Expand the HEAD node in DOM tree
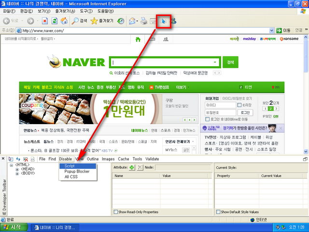309x232 pixels. pyautogui.click(x=17, y=170)
